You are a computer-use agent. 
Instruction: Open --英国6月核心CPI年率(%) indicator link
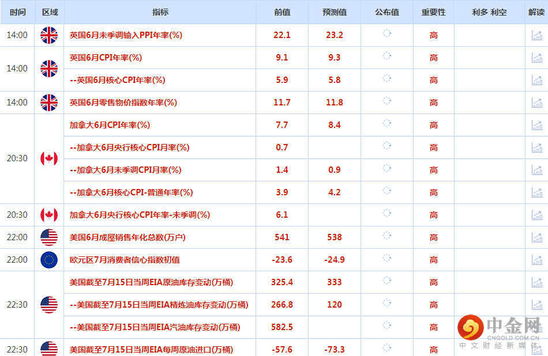[x=118, y=80]
